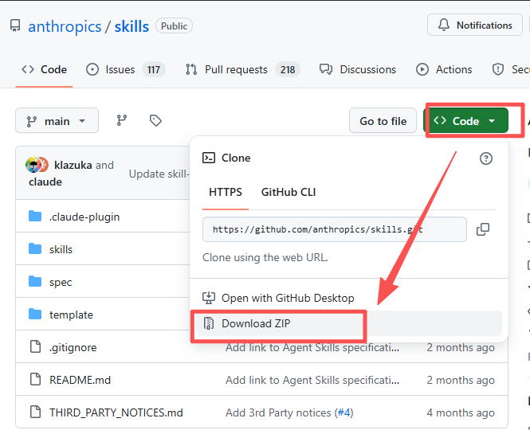Click 4 months ago timestamp
The width and height of the screenshot is (530, 430).
461,412
